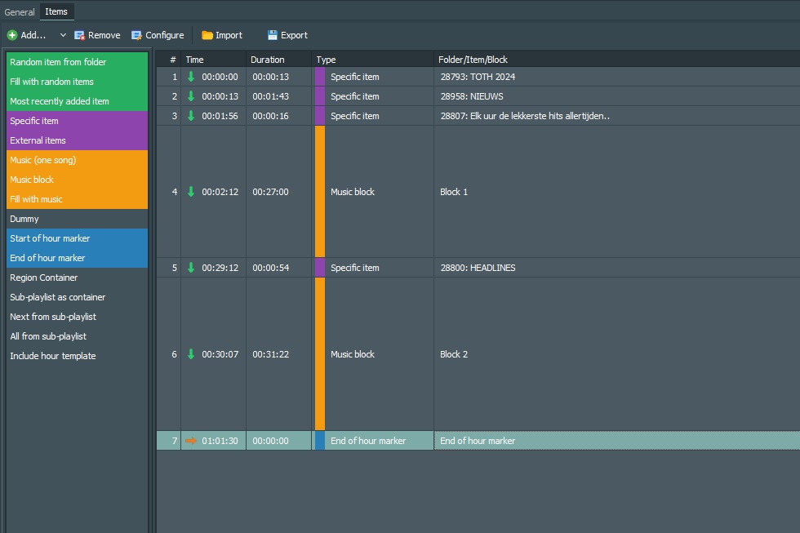Click the orange arrow on row 7
The image size is (800, 533).
point(191,441)
